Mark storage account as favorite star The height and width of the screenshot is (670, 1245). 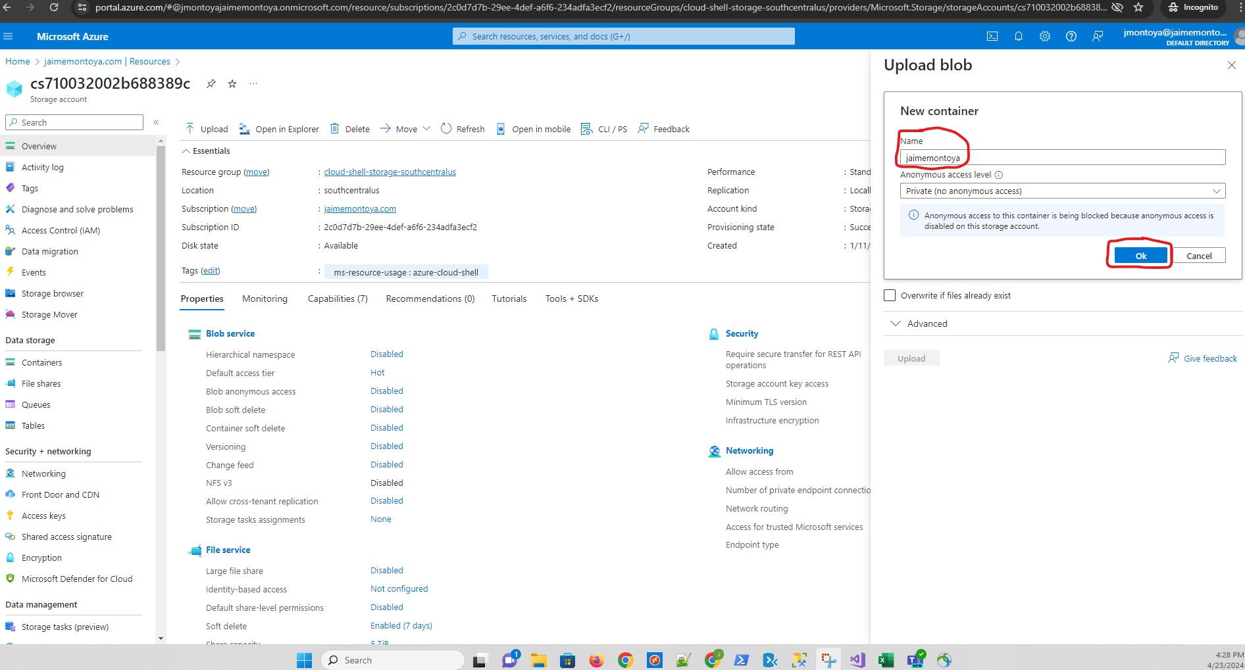tap(232, 84)
